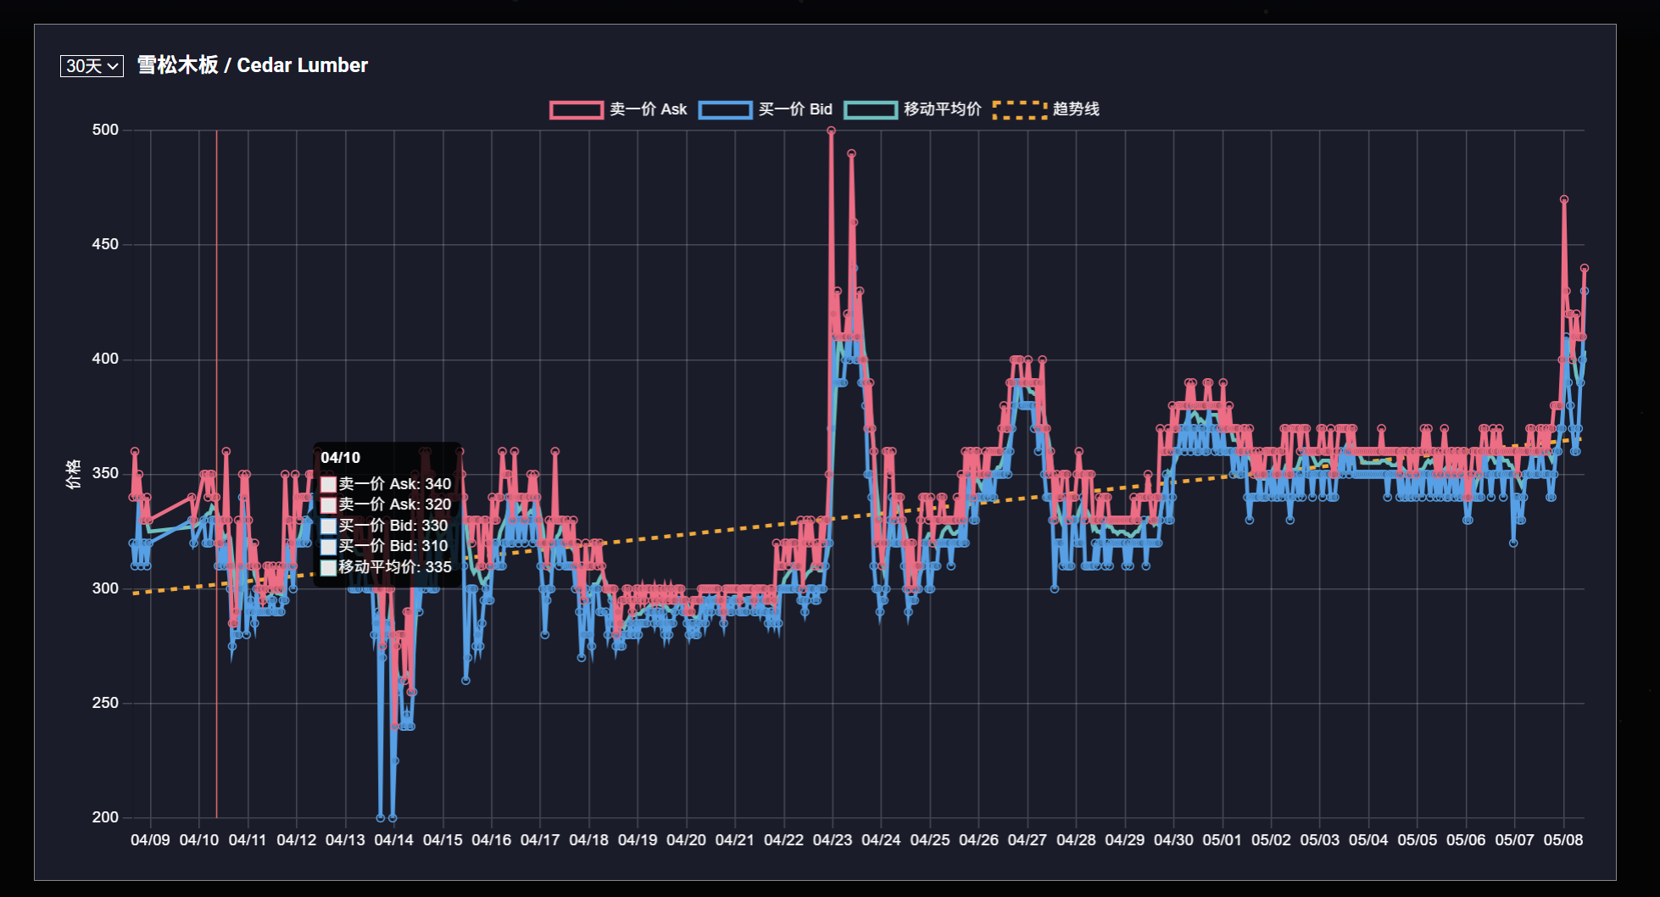This screenshot has height=897, width=1660.
Task: Click the 05/01 x-axis date label
Action: click(x=1222, y=840)
